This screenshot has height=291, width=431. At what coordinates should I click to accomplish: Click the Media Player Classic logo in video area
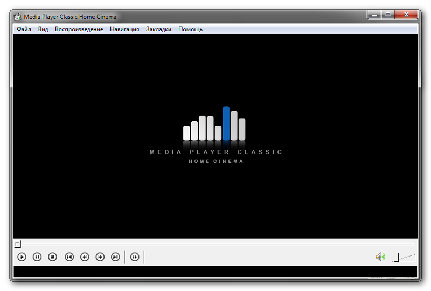[x=215, y=135]
